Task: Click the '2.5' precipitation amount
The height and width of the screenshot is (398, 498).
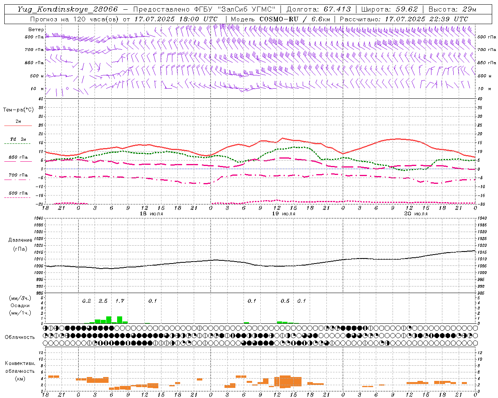Action: tap(103, 301)
